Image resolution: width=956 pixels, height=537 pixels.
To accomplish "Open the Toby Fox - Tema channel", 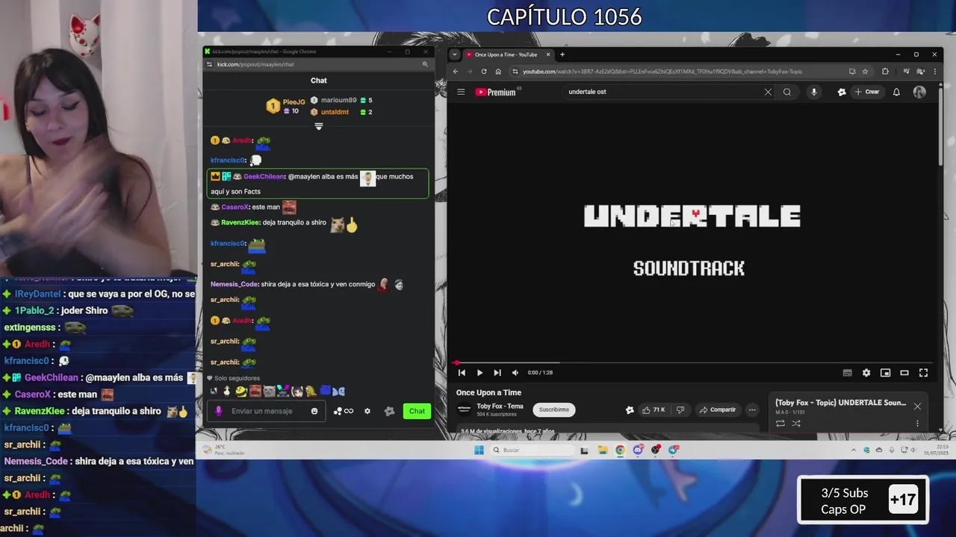I will pos(500,406).
